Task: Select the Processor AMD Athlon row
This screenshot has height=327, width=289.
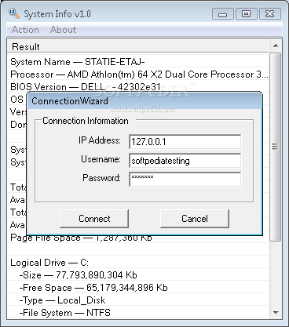Action: (x=138, y=74)
